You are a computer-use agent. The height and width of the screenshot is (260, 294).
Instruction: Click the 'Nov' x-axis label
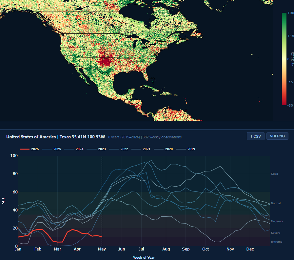tap(230, 249)
